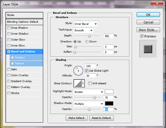Click the Angle field showing 120
Viewport: 166px width, 128px height.
[90, 66]
